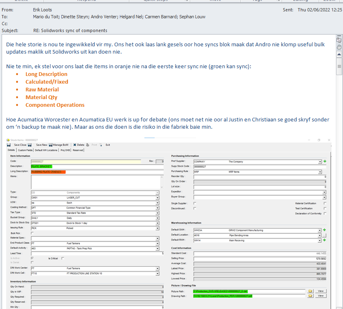The width and height of the screenshot is (343, 309).
Task: Open the Default WH Locations tab
Action: coord(46,150)
